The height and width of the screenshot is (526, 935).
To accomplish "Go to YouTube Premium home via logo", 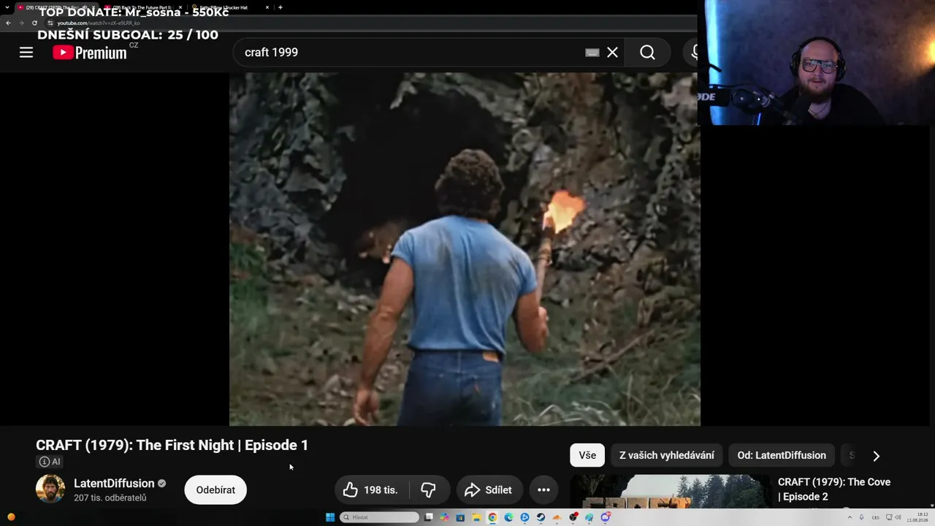I will pyautogui.click(x=90, y=53).
